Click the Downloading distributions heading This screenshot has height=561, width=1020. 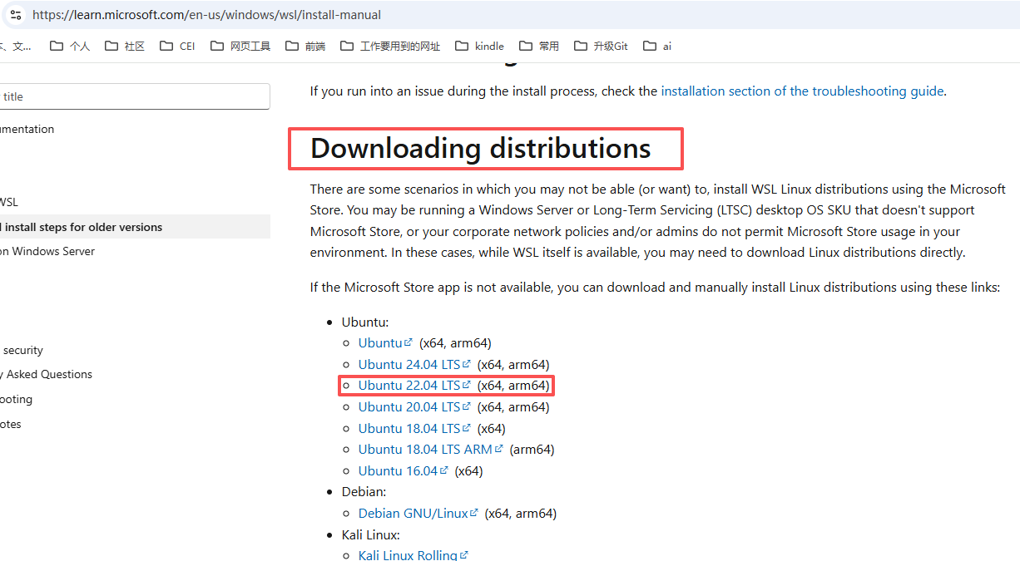tap(480, 148)
